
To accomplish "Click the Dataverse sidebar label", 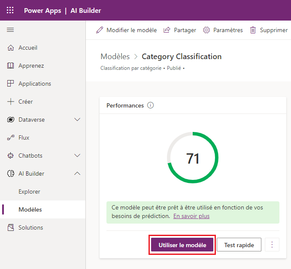I will (x=32, y=120).
